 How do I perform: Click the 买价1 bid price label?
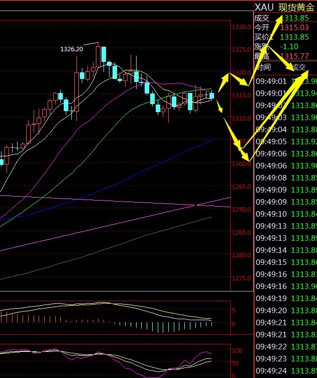264,37
